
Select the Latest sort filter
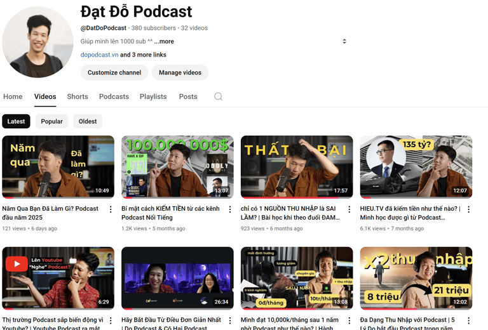pyautogui.click(x=16, y=121)
